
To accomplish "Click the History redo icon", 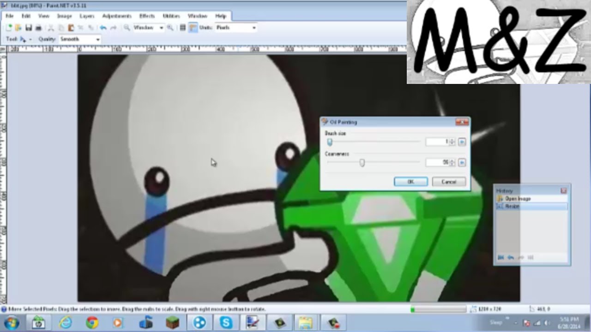I will pos(521,257).
